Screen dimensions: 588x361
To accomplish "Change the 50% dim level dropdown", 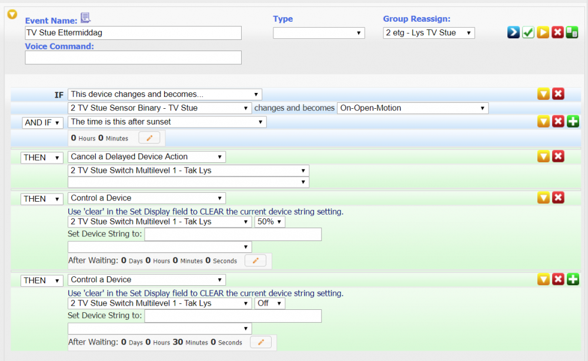I will (270, 222).
